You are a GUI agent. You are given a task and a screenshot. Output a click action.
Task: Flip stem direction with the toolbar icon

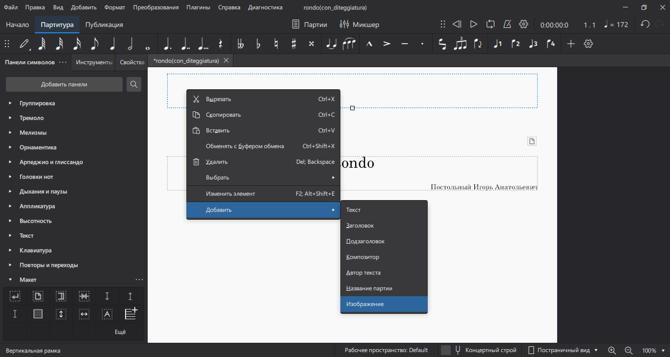point(478,44)
